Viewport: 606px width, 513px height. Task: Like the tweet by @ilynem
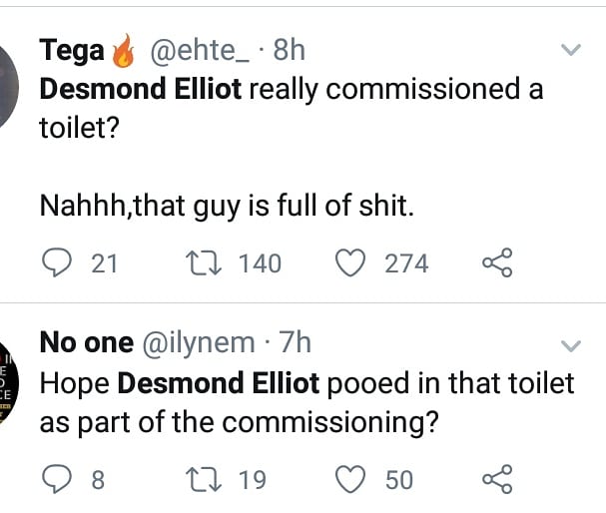[x=349, y=479]
